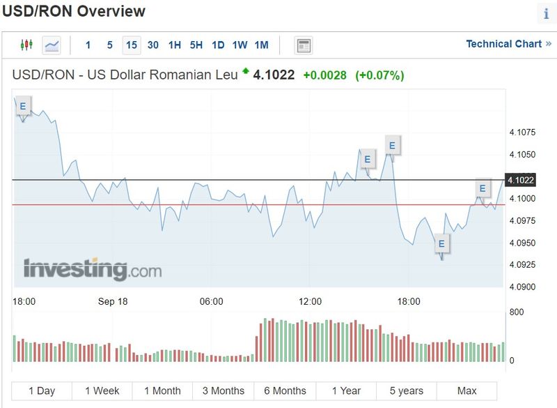Select the 5-minute interval
Image resolution: width=557 pixels, height=408 pixels.
pos(110,45)
